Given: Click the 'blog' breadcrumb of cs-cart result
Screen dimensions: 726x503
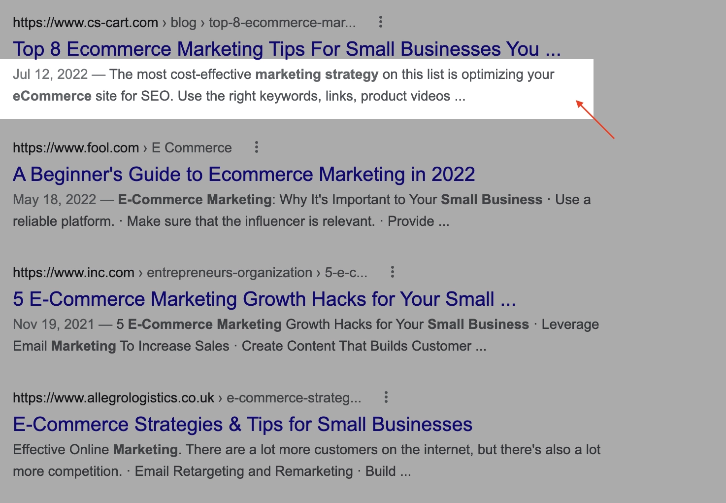Looking at the screenshot, I should [183, 23].
